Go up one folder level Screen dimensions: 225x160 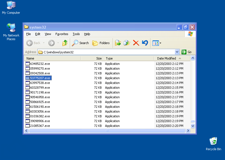pos(65,43)
